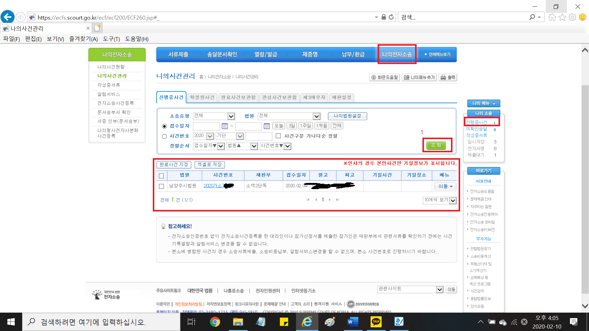
Task: Click the start date calendar icon
Action: click(x=225, y=126)
